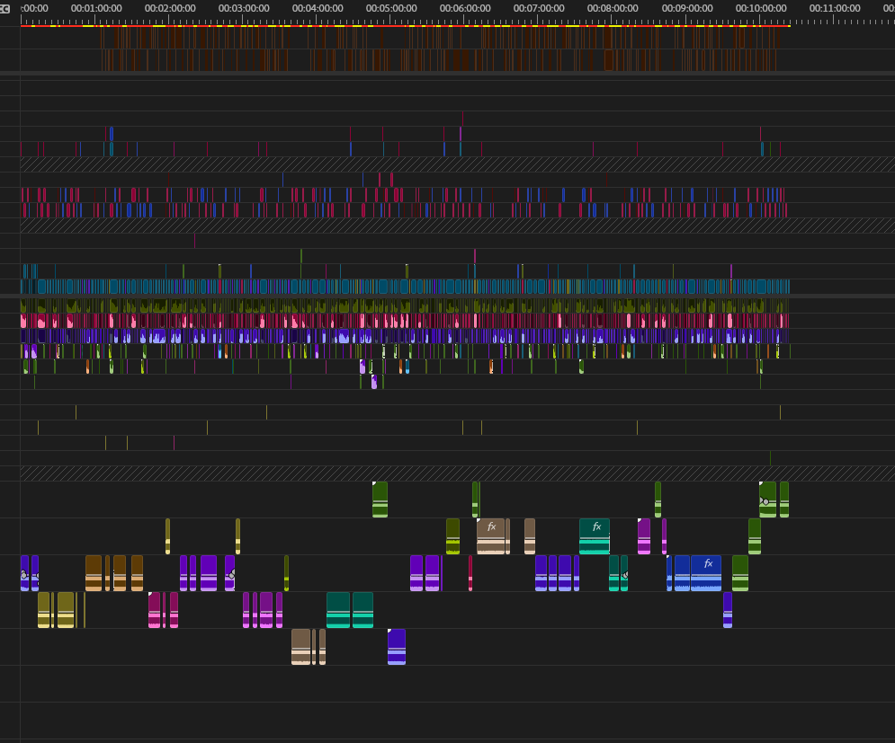895x743 pixels.
Task: Jump to the 00:04:00:00 ruler timecode
Action: point(318,9)
